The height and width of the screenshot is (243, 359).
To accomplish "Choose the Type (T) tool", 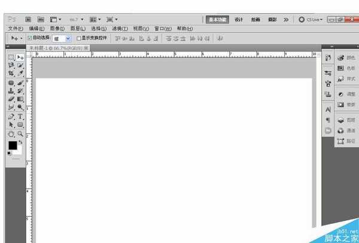I will 20,116.
